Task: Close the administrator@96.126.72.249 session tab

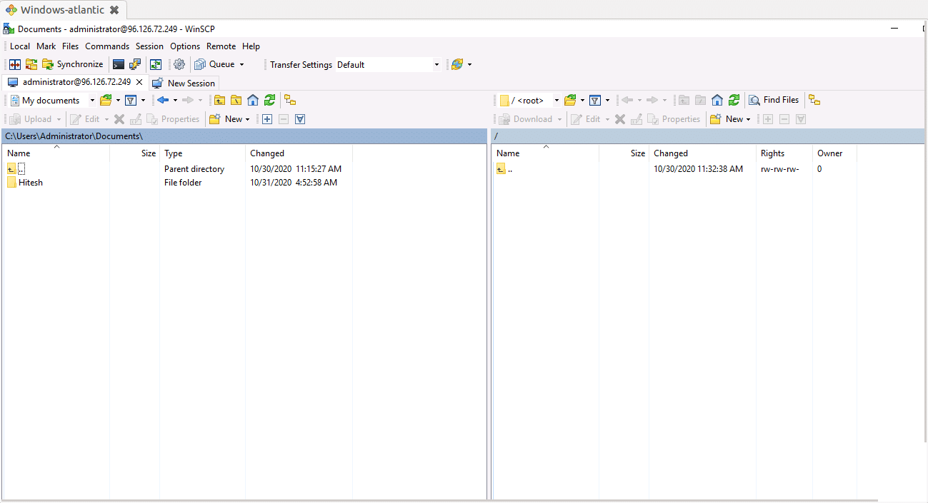Action: coord(140,82)
